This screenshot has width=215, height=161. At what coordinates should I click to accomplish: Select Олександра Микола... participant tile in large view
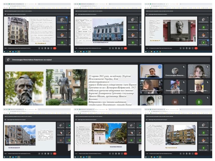pos(175,71)
